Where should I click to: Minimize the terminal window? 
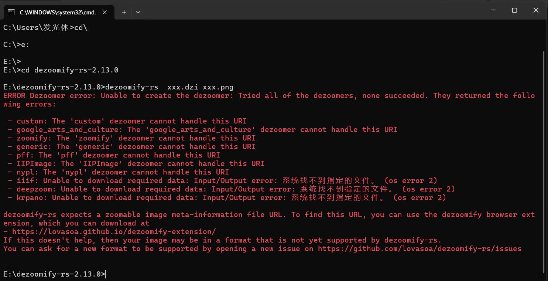point(493,10)
